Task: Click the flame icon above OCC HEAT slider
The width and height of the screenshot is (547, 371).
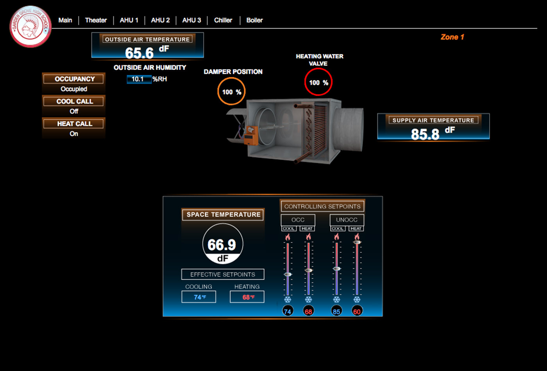Action: pyautogui.click(x=309, y=237)
